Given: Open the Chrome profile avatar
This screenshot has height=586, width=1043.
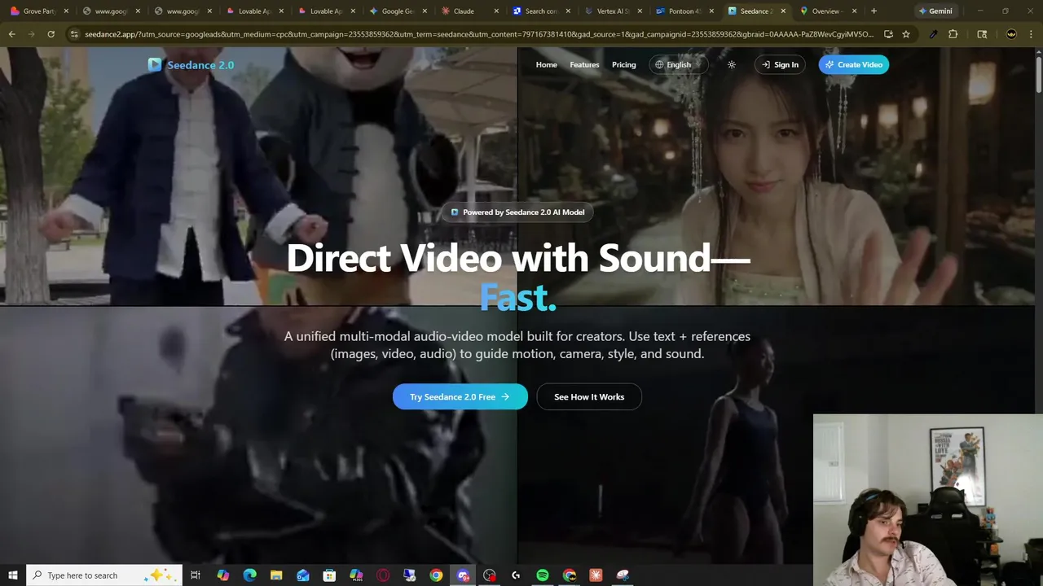Looking at the screenshot, I should (x=1011, y=34).
